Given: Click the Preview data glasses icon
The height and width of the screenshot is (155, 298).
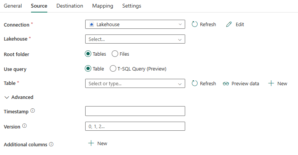Looking at the screenshot, I should (226, 83).
